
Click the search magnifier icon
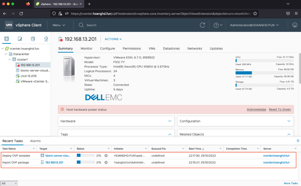pos(81,25)
